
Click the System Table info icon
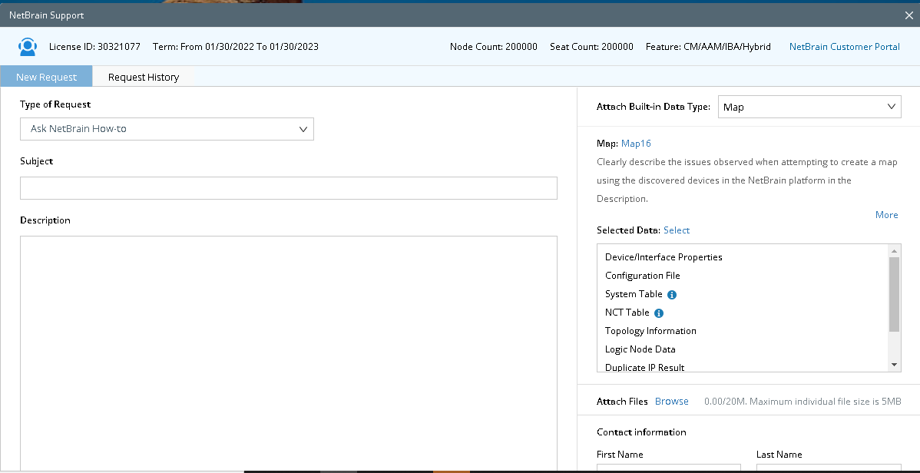672,295
